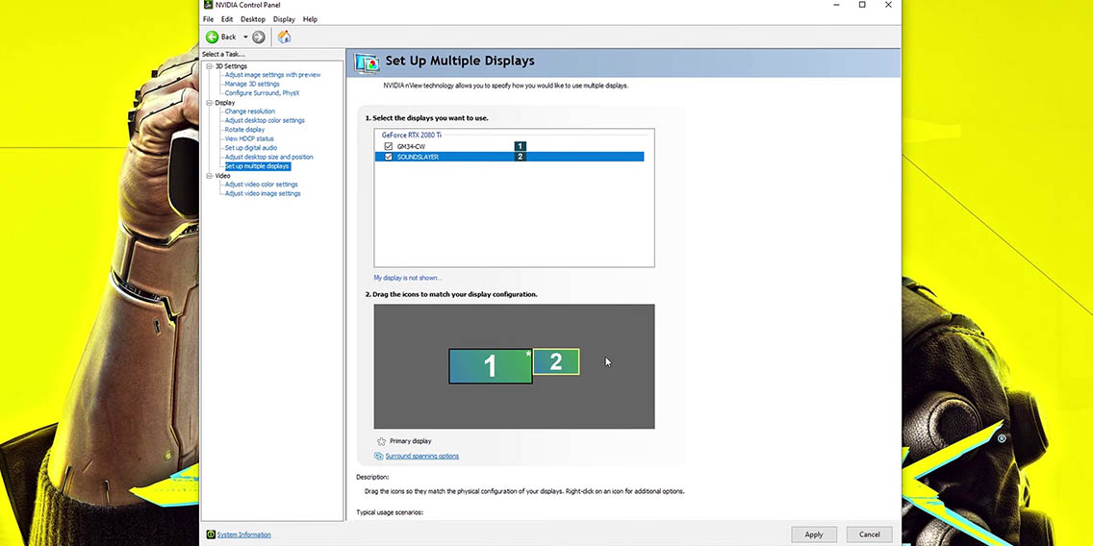Select View HDCP status
This screenshot has width=1093, height=546.
tap(249, 138)
